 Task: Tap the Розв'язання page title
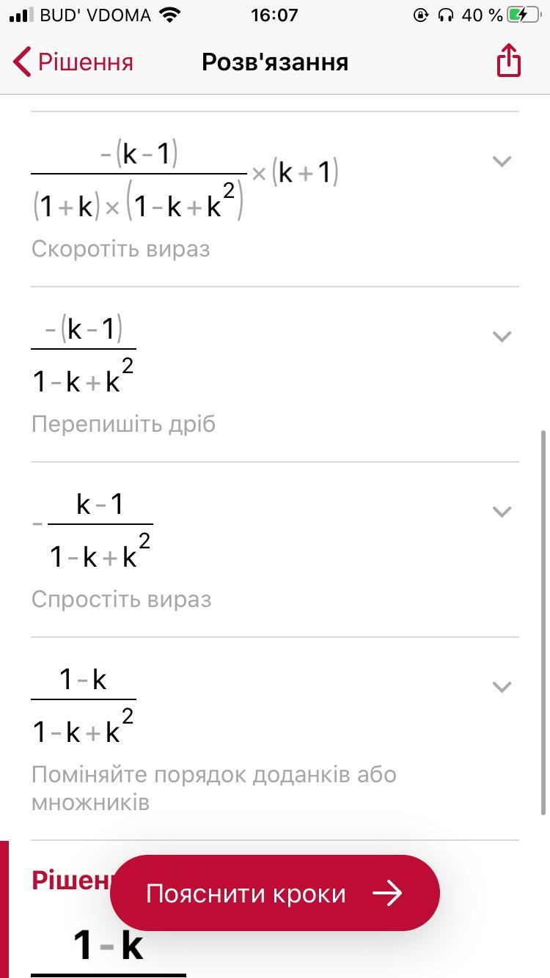(x=275, y=62)
